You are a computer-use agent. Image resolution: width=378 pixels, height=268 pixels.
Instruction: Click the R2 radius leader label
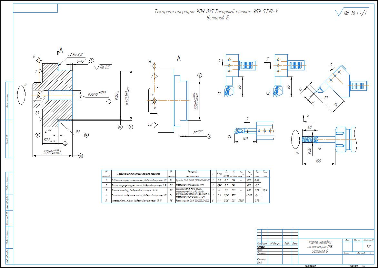(x=77, y=132)
